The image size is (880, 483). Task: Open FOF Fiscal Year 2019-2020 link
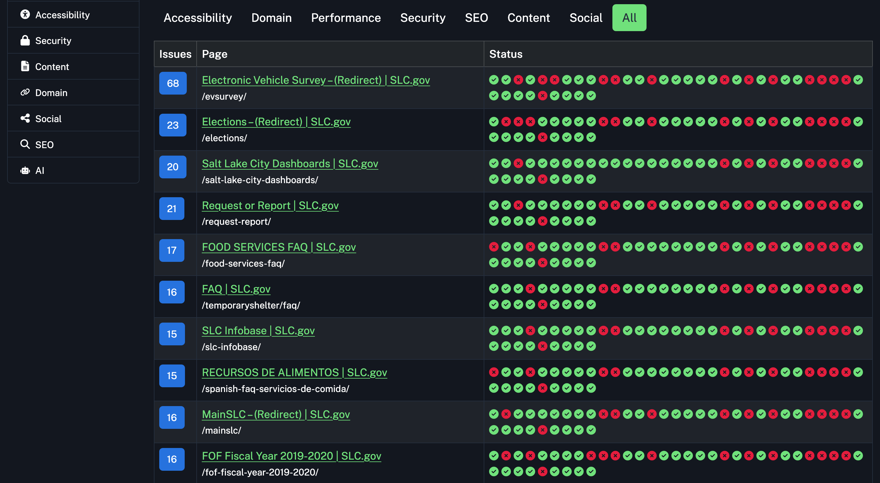tap(292, 456)
